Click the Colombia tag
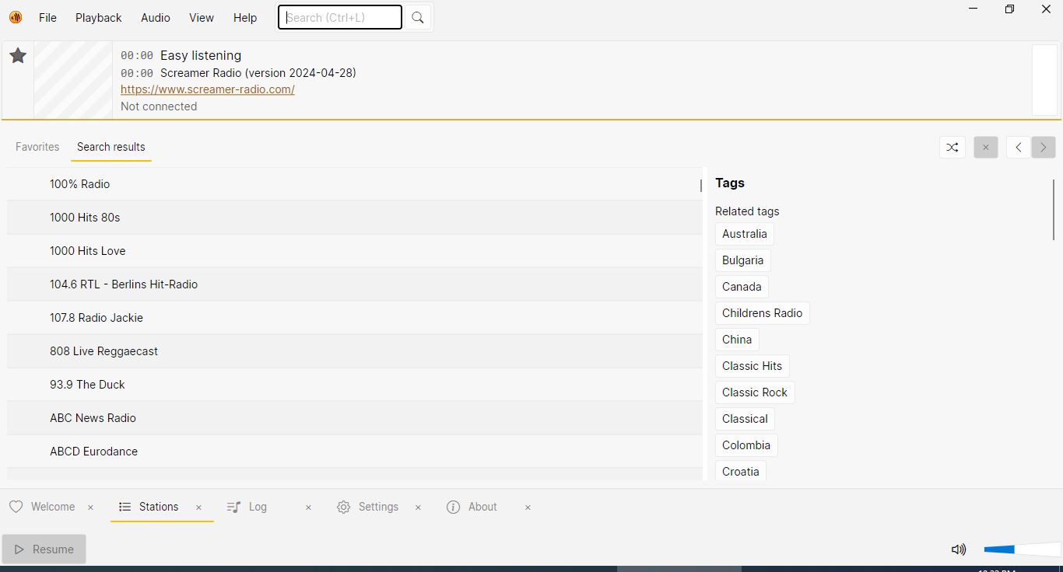 [x=746, y=445]
